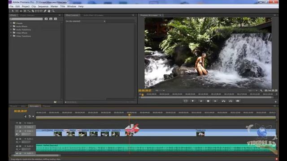Select the Zoom magnifier tool
Image resolution: width=287 pixels, height=161 pixels.
53,11
